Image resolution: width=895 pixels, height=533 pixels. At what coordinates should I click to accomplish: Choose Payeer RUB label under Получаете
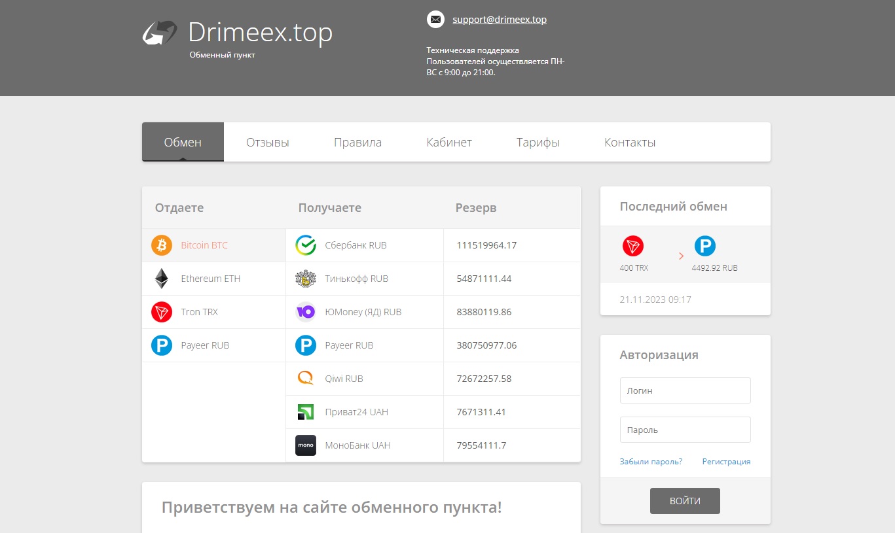click(349, 345)
